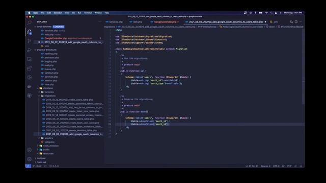Image resolution: width=326 pixels, height=183 pixels.
Task: Open the Apple menu
Action: 29,13
